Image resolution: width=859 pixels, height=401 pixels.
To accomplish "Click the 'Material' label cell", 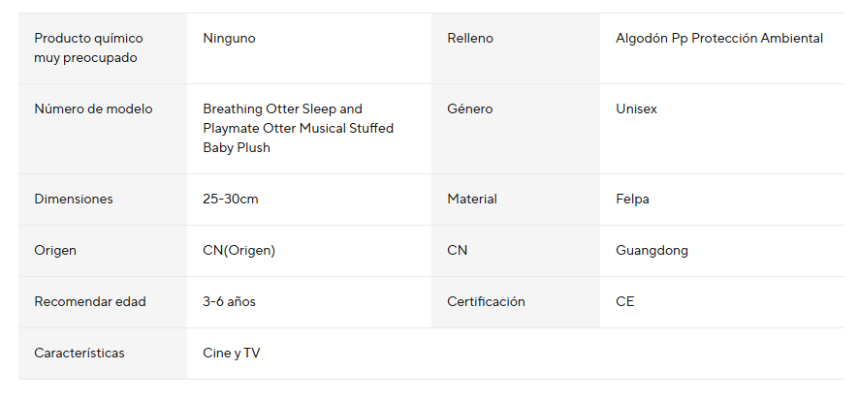I will 472,200.
